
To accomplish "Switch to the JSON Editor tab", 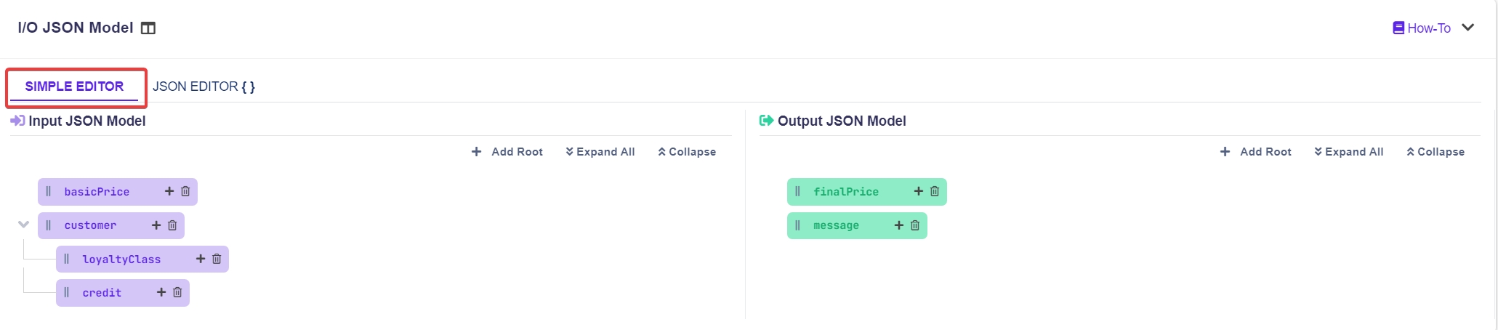I will coord(204,86).
